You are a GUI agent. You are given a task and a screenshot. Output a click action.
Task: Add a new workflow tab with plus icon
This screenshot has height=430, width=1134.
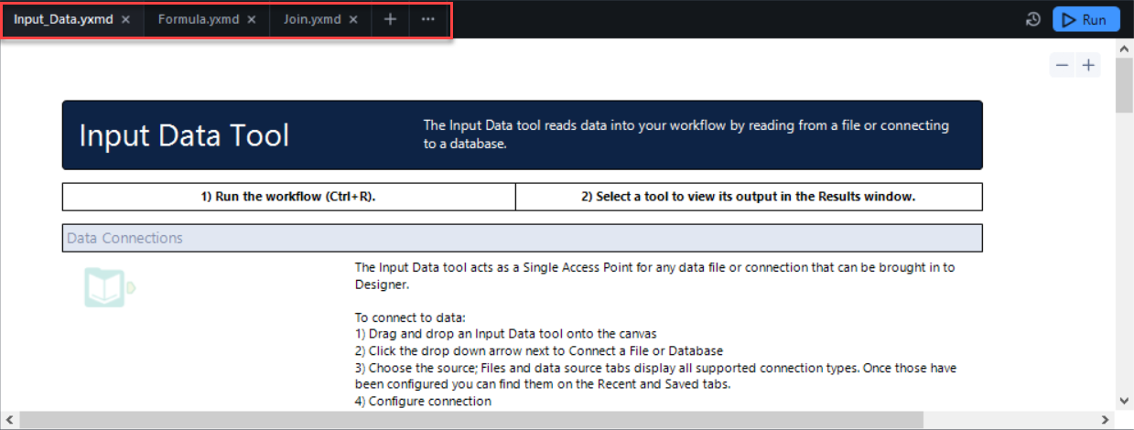click(x=390, y=19)
